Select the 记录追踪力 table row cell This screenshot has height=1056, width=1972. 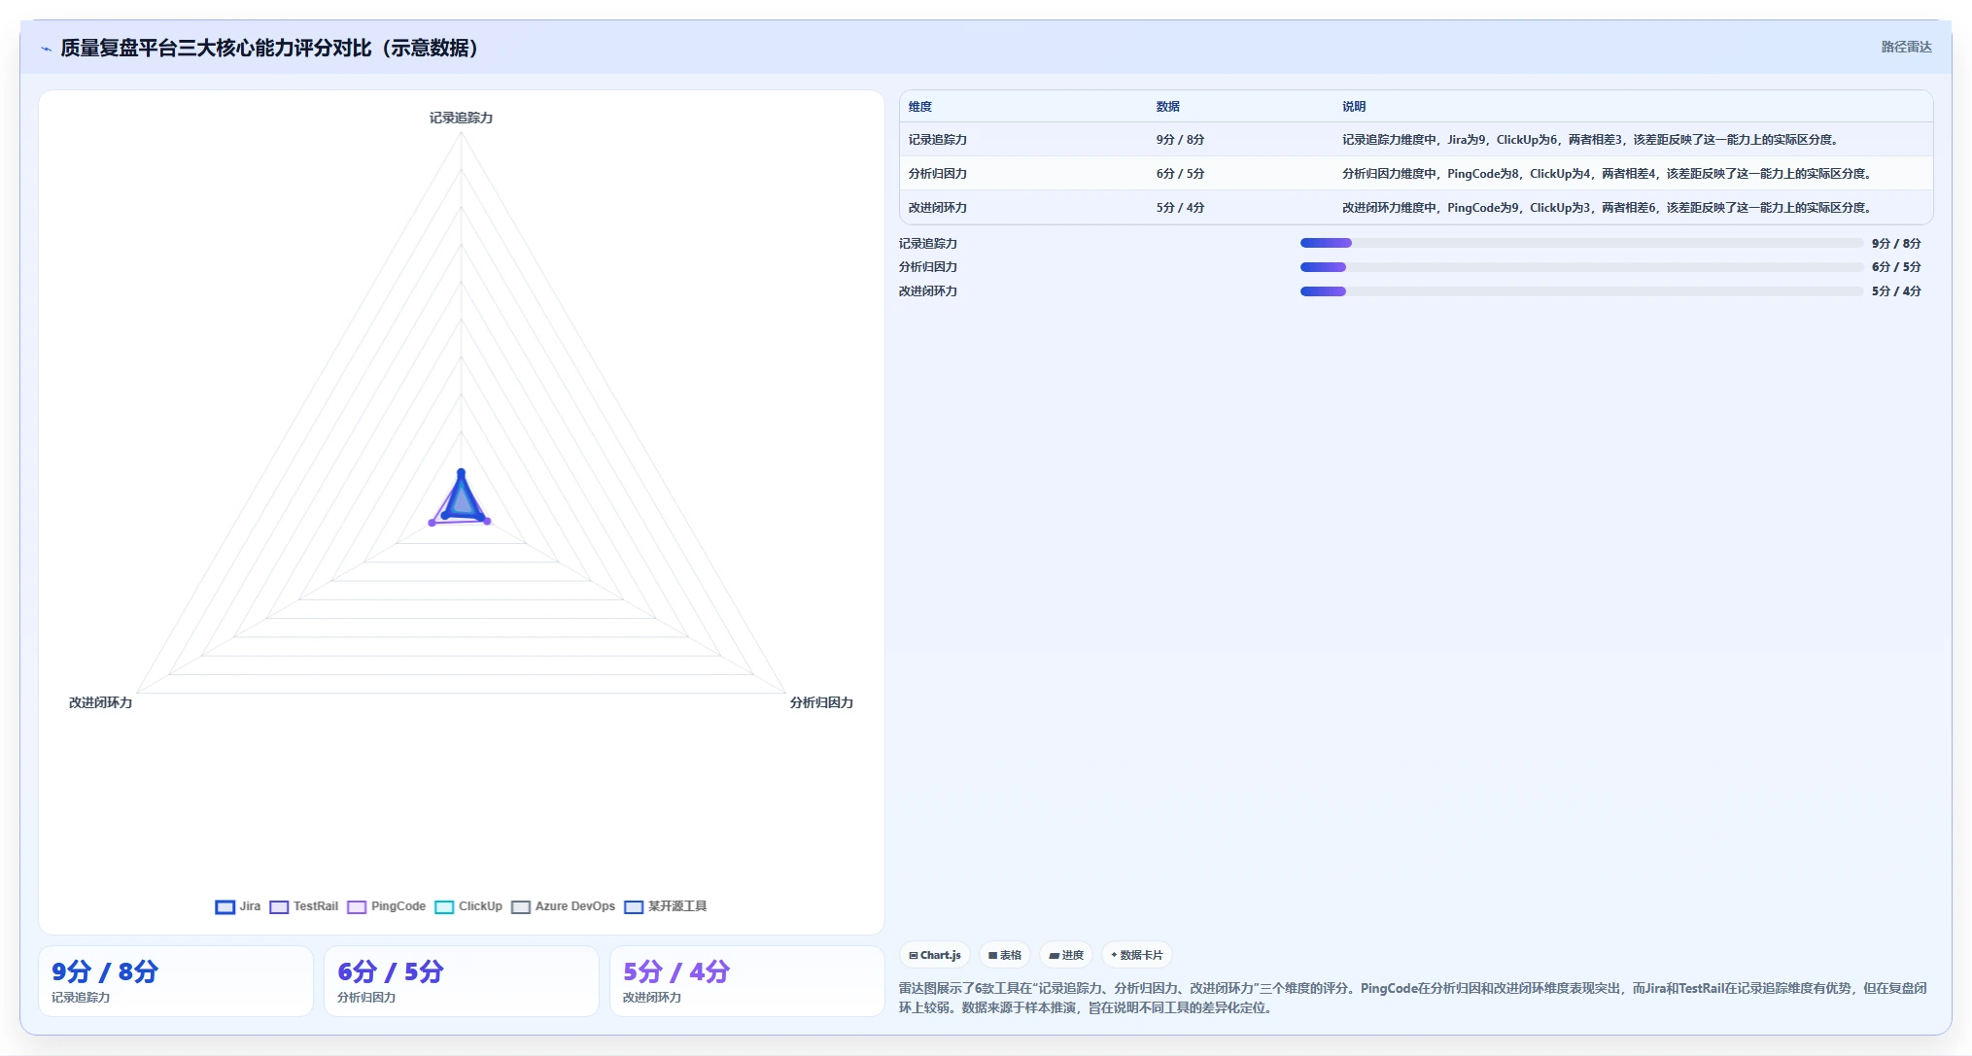[938, 140]
